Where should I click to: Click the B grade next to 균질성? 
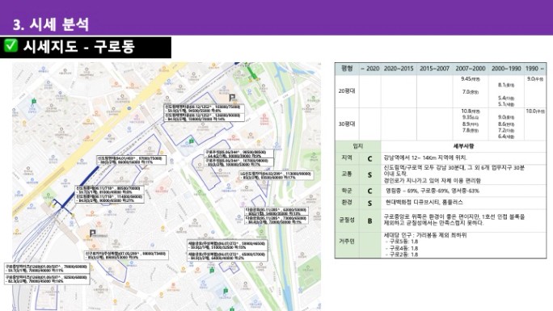(x=369, y=221)
